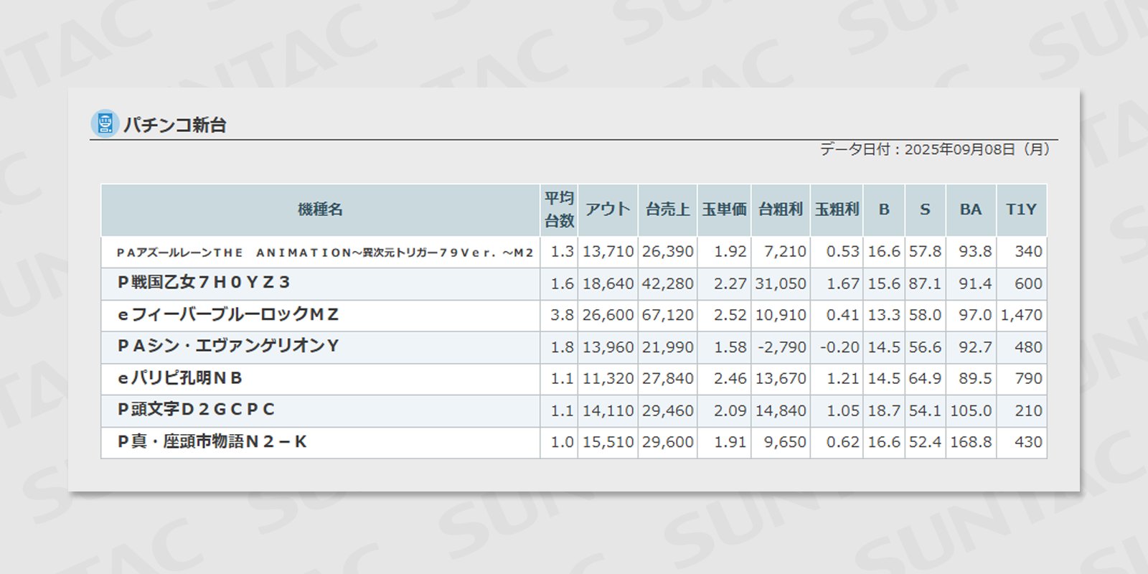Click BA value 93.8
Screen dimensions: 1148x574
[x=975, y=252]
